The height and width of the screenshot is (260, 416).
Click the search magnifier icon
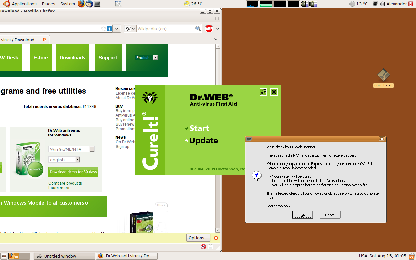point(198,29)
